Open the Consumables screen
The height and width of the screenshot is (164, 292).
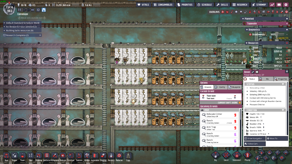pos(163,5)
